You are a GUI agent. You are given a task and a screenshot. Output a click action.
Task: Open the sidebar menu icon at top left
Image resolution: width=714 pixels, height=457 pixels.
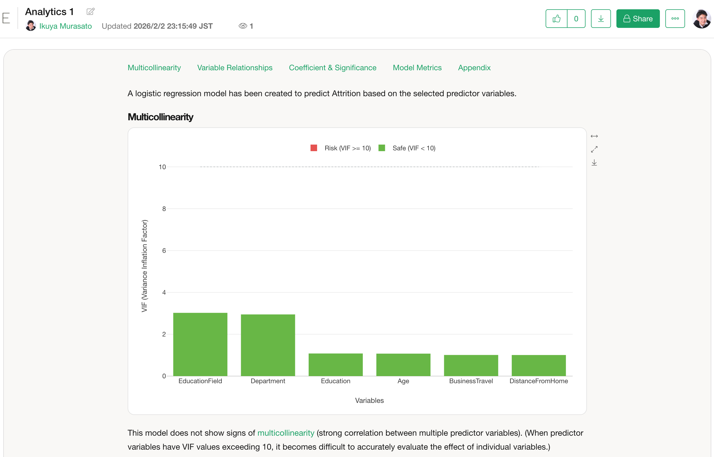6,18
